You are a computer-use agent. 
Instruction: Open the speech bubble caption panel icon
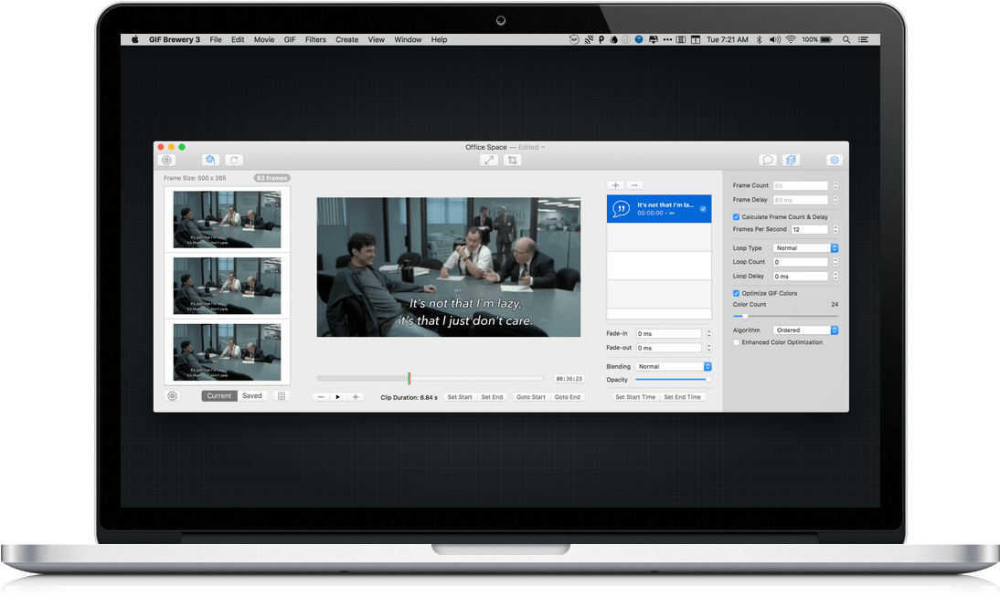coord(768,160)
